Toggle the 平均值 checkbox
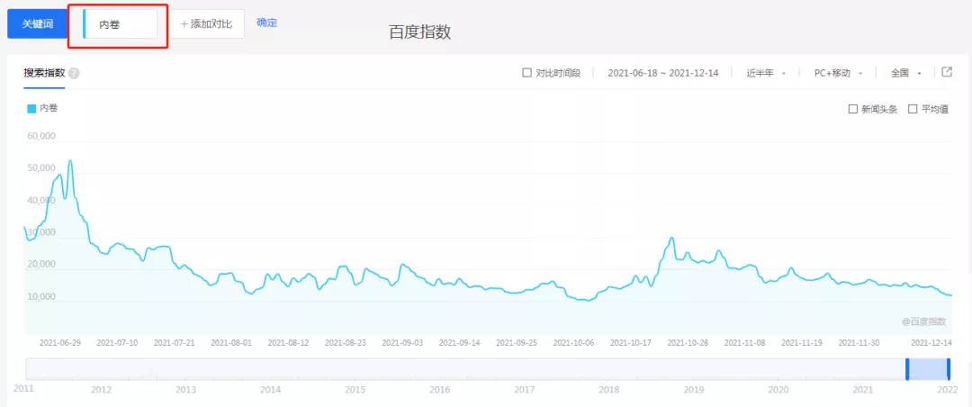 [x=913, y=109]
